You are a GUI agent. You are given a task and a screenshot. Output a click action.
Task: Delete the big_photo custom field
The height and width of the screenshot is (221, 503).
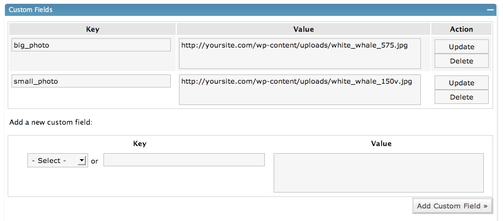pyautogui.click(x=461, y=61)
